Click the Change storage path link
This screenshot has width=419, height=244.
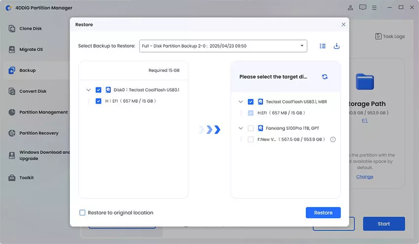point(364,177)
